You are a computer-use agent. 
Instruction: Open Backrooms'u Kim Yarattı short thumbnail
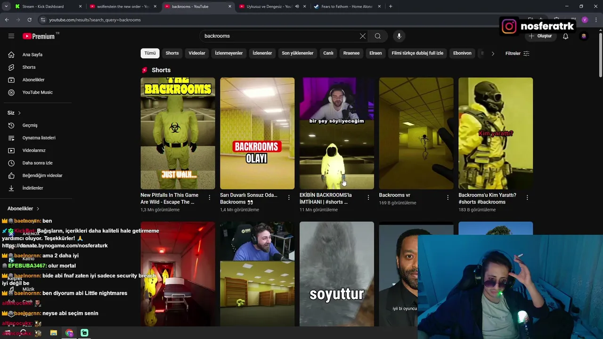click(x=496, y=133)
